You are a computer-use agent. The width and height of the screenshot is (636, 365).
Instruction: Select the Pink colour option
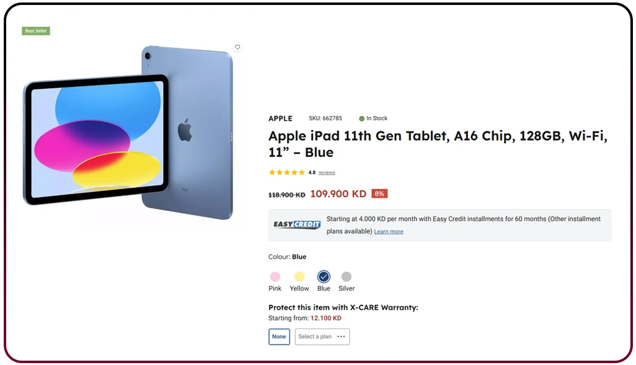point(275,277)
